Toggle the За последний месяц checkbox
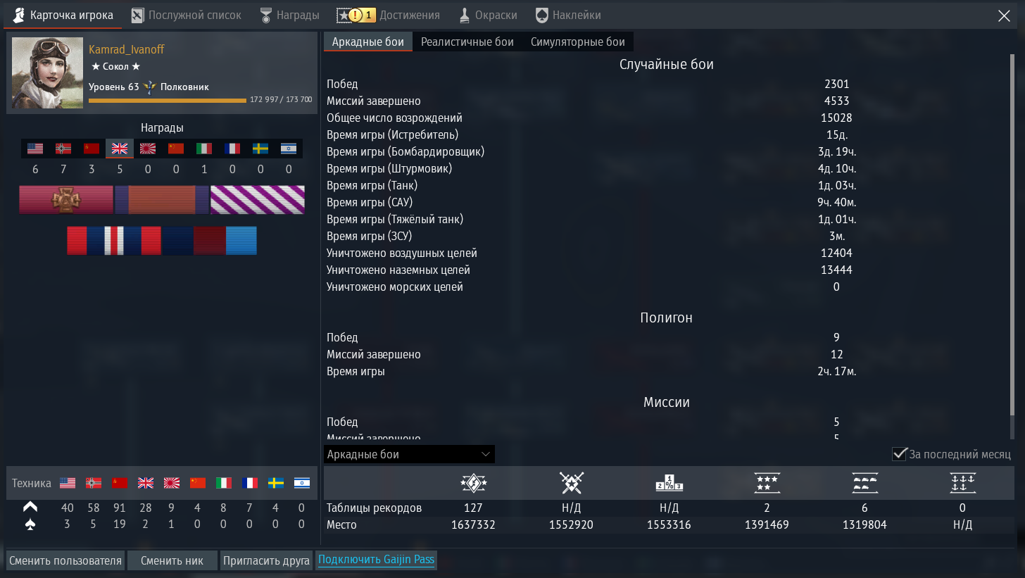Viewport: 1025px width, 578px height. pos(899,454)
